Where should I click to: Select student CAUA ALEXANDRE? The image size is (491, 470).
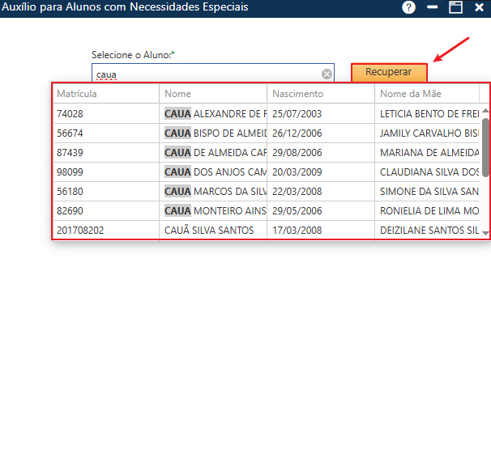(x=216, y=114)
